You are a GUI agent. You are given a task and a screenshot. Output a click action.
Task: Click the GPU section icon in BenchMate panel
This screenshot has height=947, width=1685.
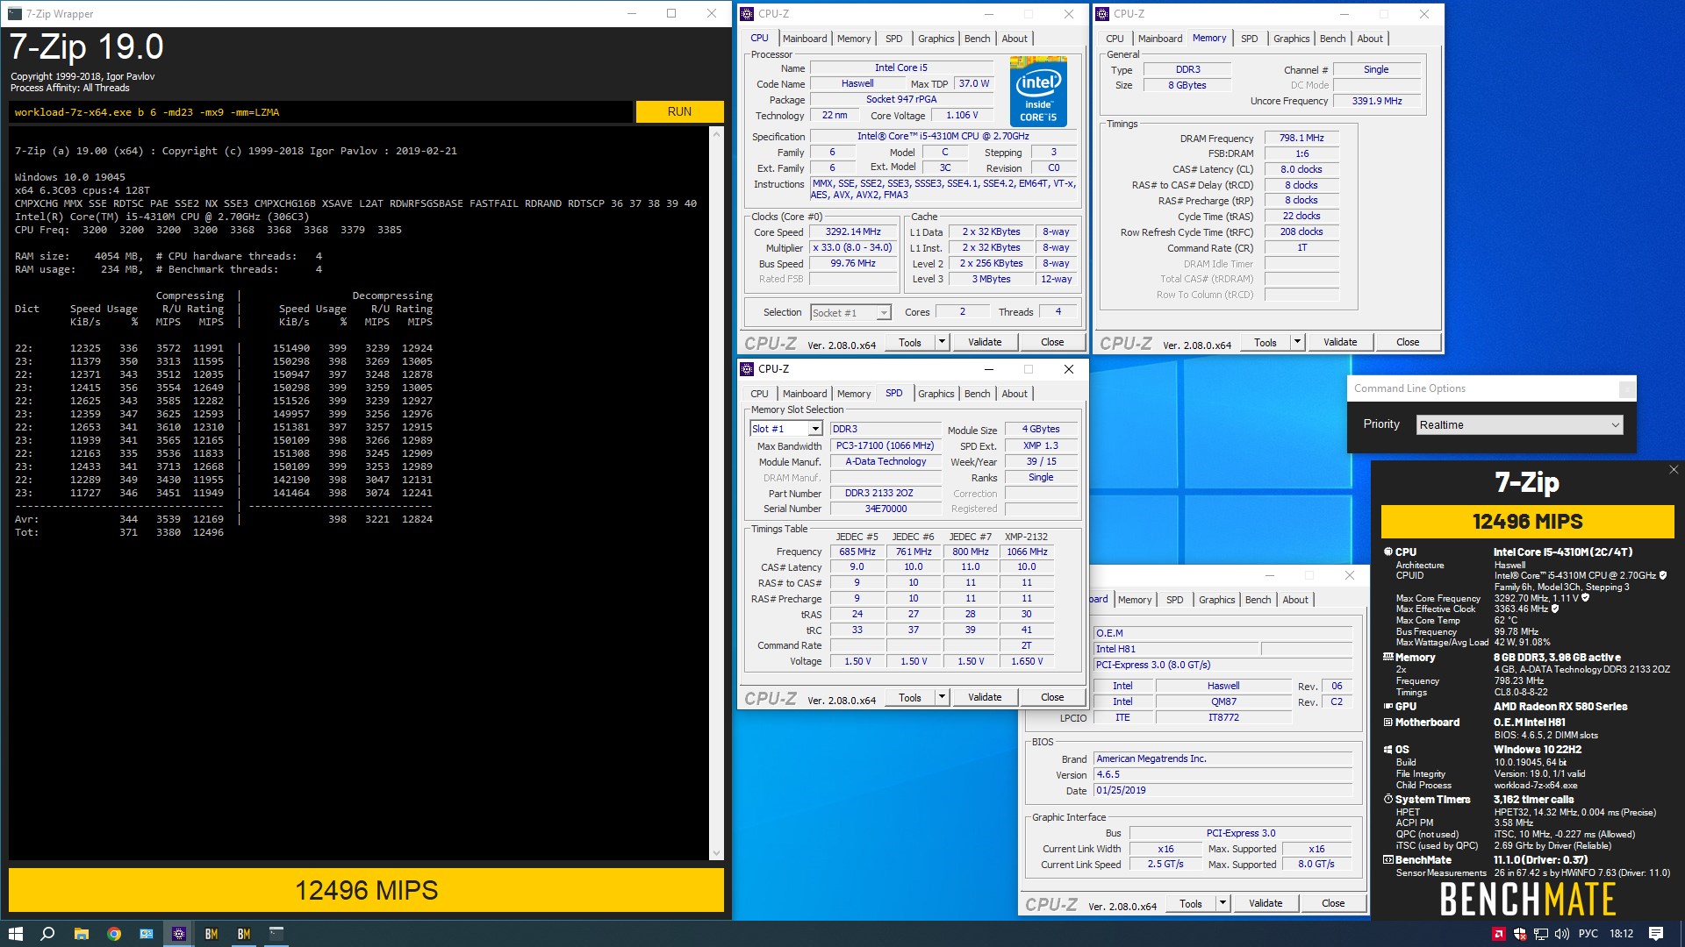1388,706
